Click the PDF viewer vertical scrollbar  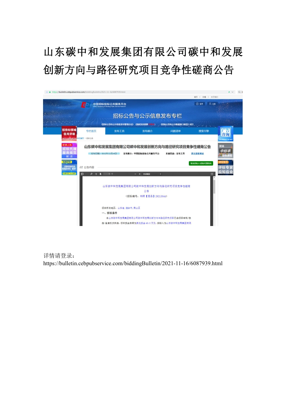point(214,187)
